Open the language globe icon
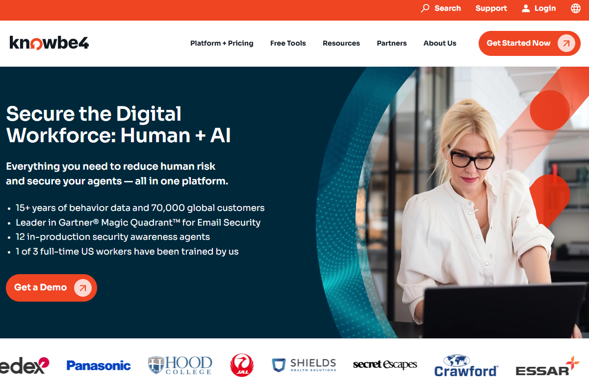The width and height of the screenshot is (589, 384). click(x=576, y=8)
